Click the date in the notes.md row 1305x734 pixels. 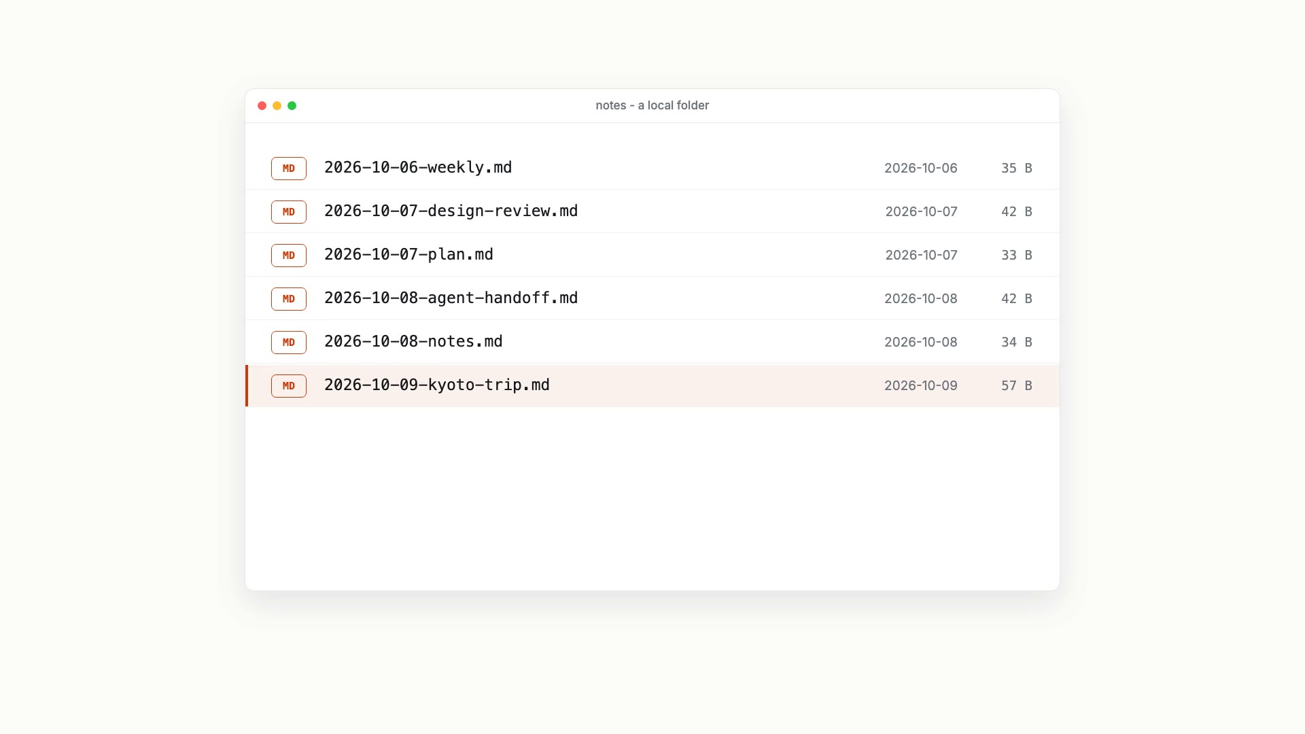tap(921, 343)
